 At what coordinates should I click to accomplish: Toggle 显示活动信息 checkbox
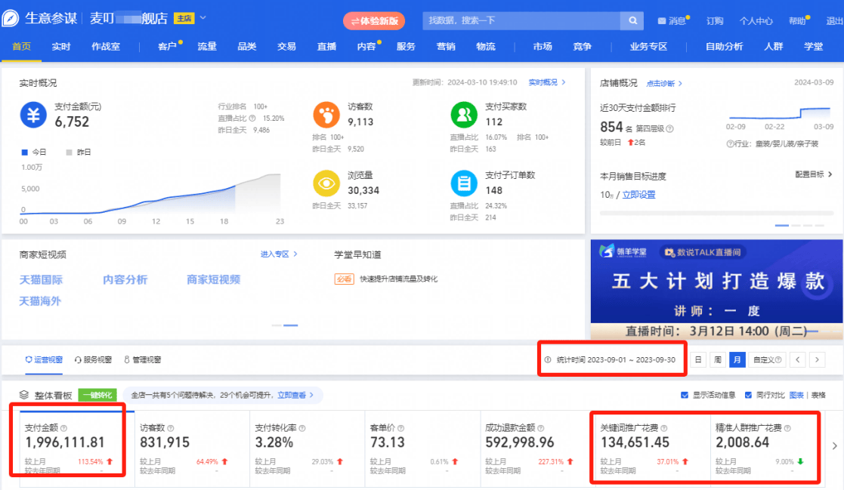tap(685, 396)
